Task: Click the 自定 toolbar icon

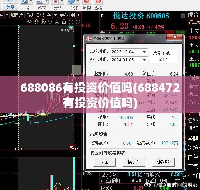Action: 25,2
